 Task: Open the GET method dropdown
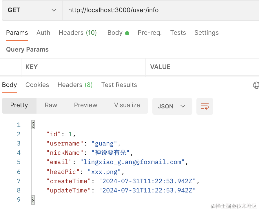(x=32, y=10)
